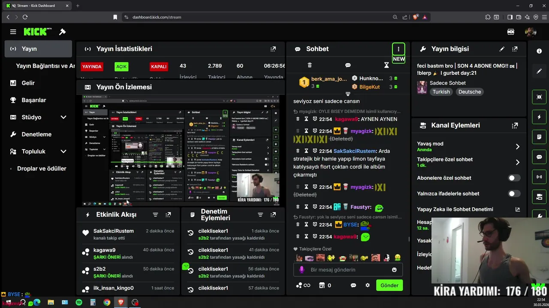Pop out the Yayın Ön İzlemesi stream preview thumbnail
The height and width of the screenshot is (308, 549).
coord(181,150)
